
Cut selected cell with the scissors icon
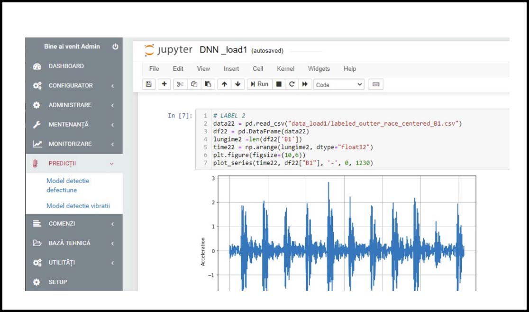pos(180,84)
